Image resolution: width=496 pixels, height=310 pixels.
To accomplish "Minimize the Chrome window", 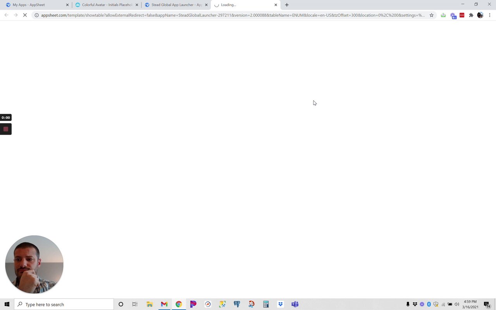I will click(x=463, y=4).
